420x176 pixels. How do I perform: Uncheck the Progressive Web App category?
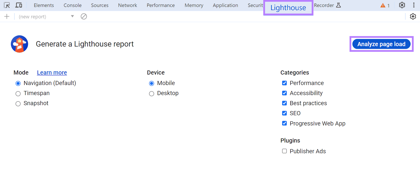pyautogui.click(x=284, y=123)
